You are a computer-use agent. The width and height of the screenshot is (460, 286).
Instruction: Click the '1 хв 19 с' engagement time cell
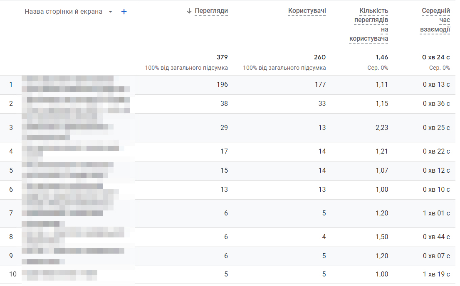(x=436, y=274)
